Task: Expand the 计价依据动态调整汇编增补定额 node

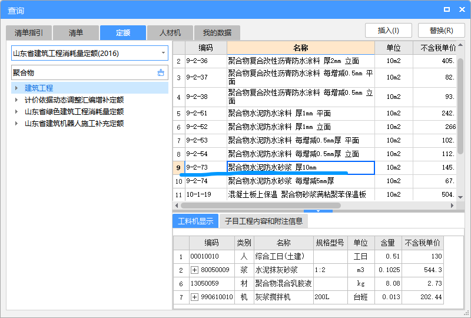Action: click(x=16, y=100)
